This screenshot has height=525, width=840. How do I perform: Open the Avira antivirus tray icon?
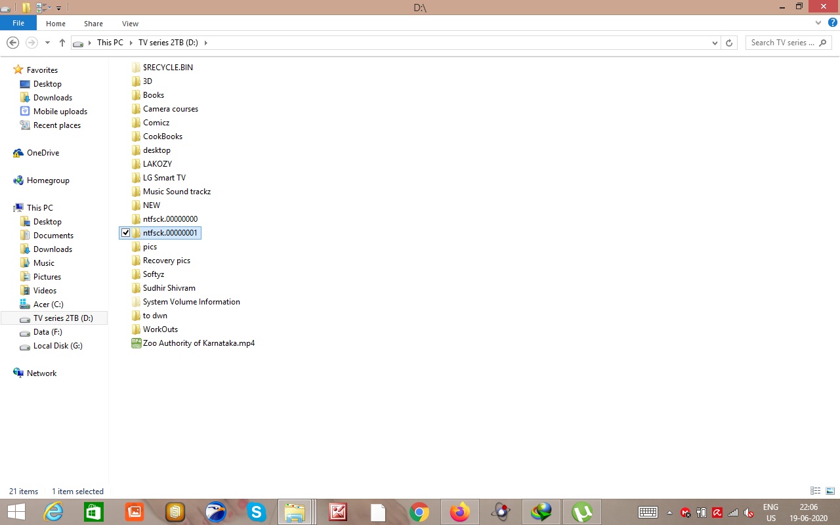point(717,513)
